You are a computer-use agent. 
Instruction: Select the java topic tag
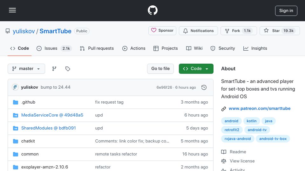[268, 121]
